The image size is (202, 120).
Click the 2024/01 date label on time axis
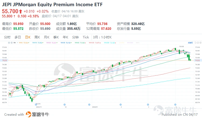click(95, 107)
